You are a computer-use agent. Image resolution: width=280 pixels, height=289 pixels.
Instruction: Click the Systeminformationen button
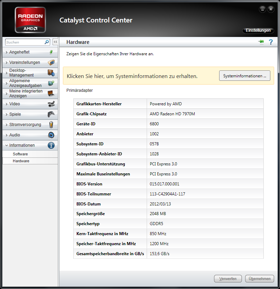pos(244,76)
